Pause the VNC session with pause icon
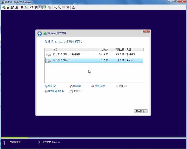Viewport: 187px width, 149px height. pyautogui.click(x=22, y=7)
